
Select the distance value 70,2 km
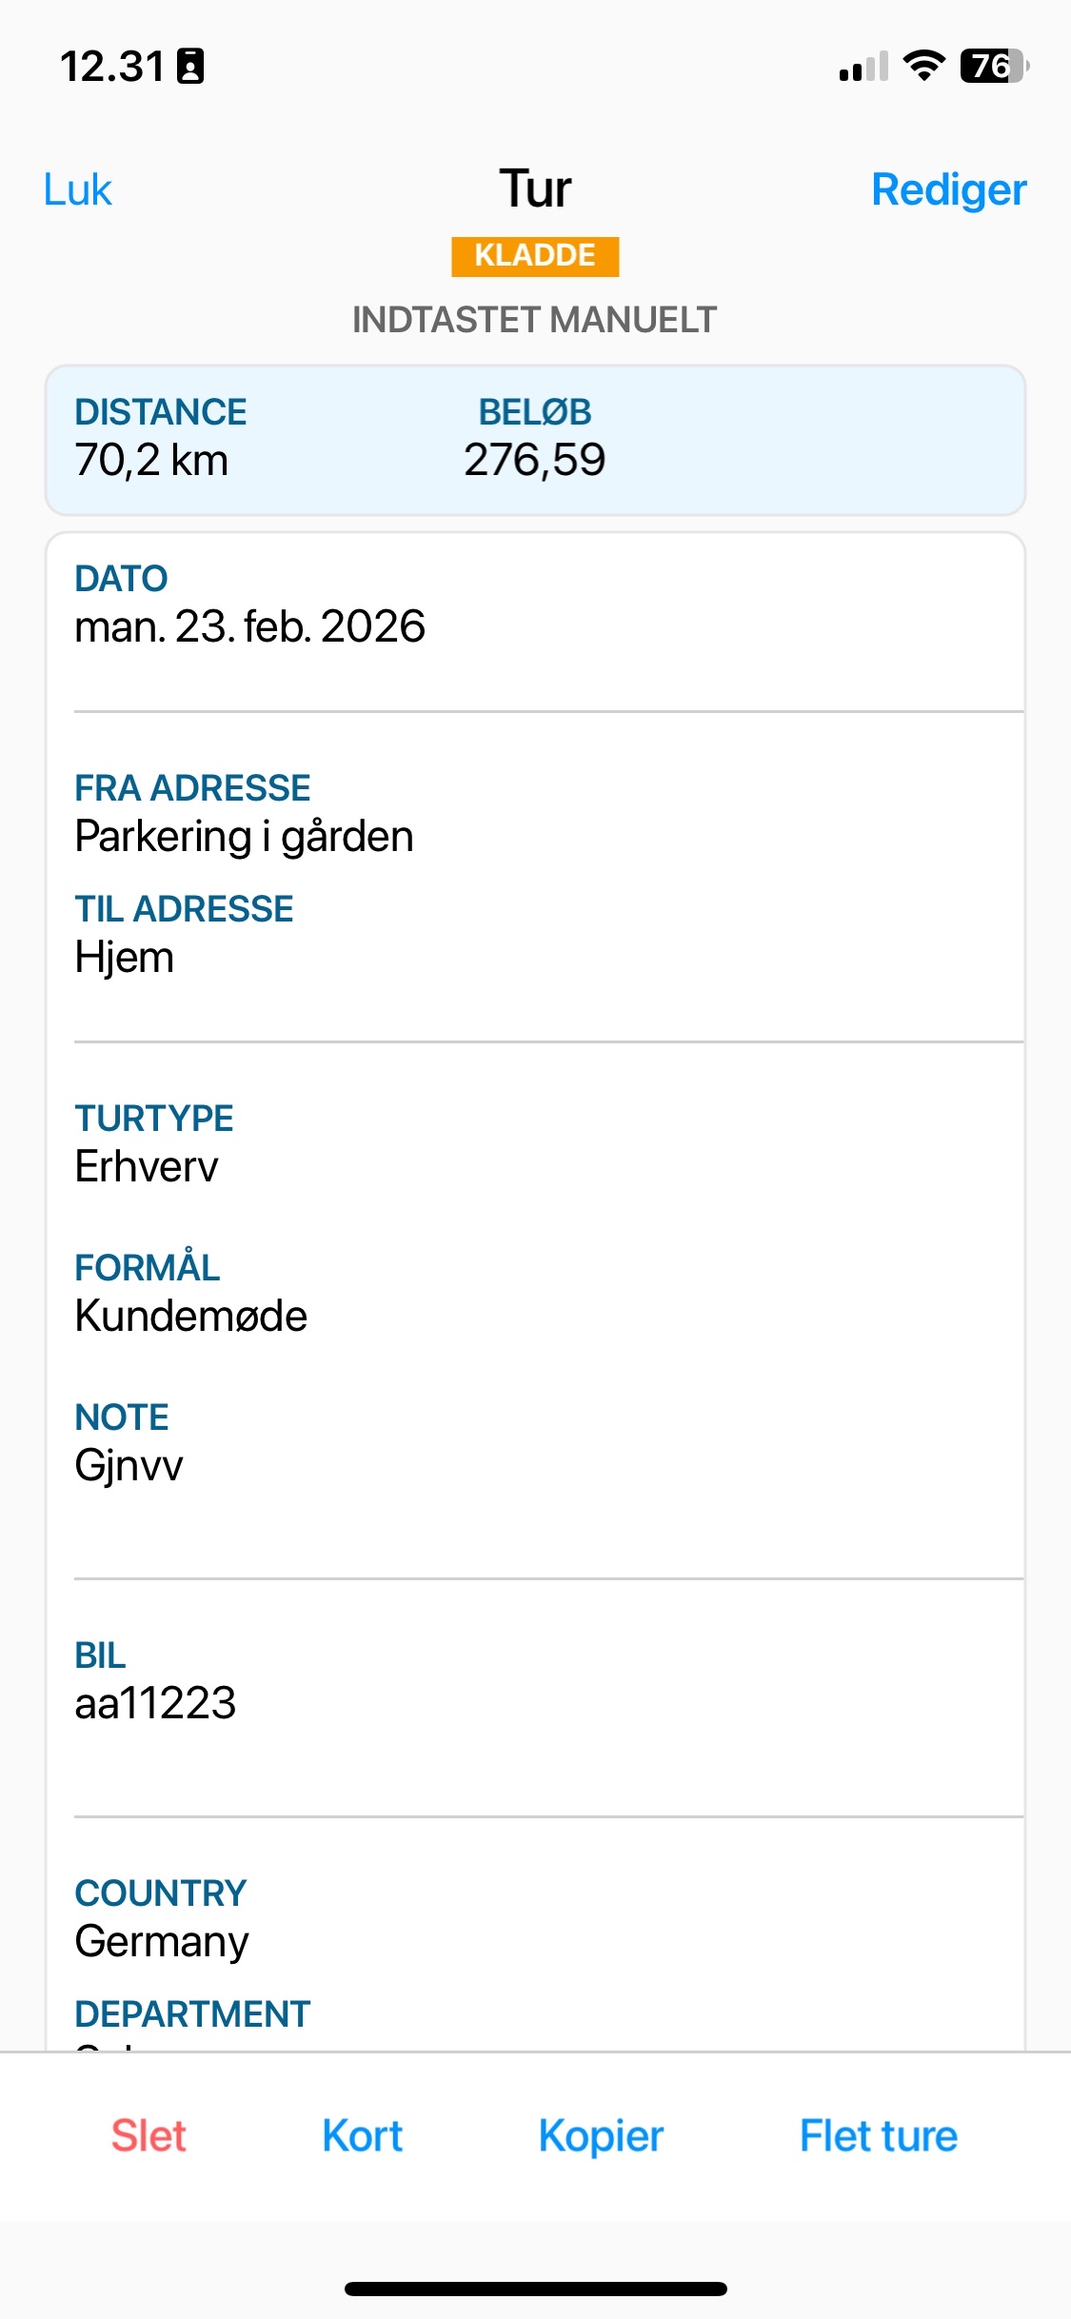151,461
